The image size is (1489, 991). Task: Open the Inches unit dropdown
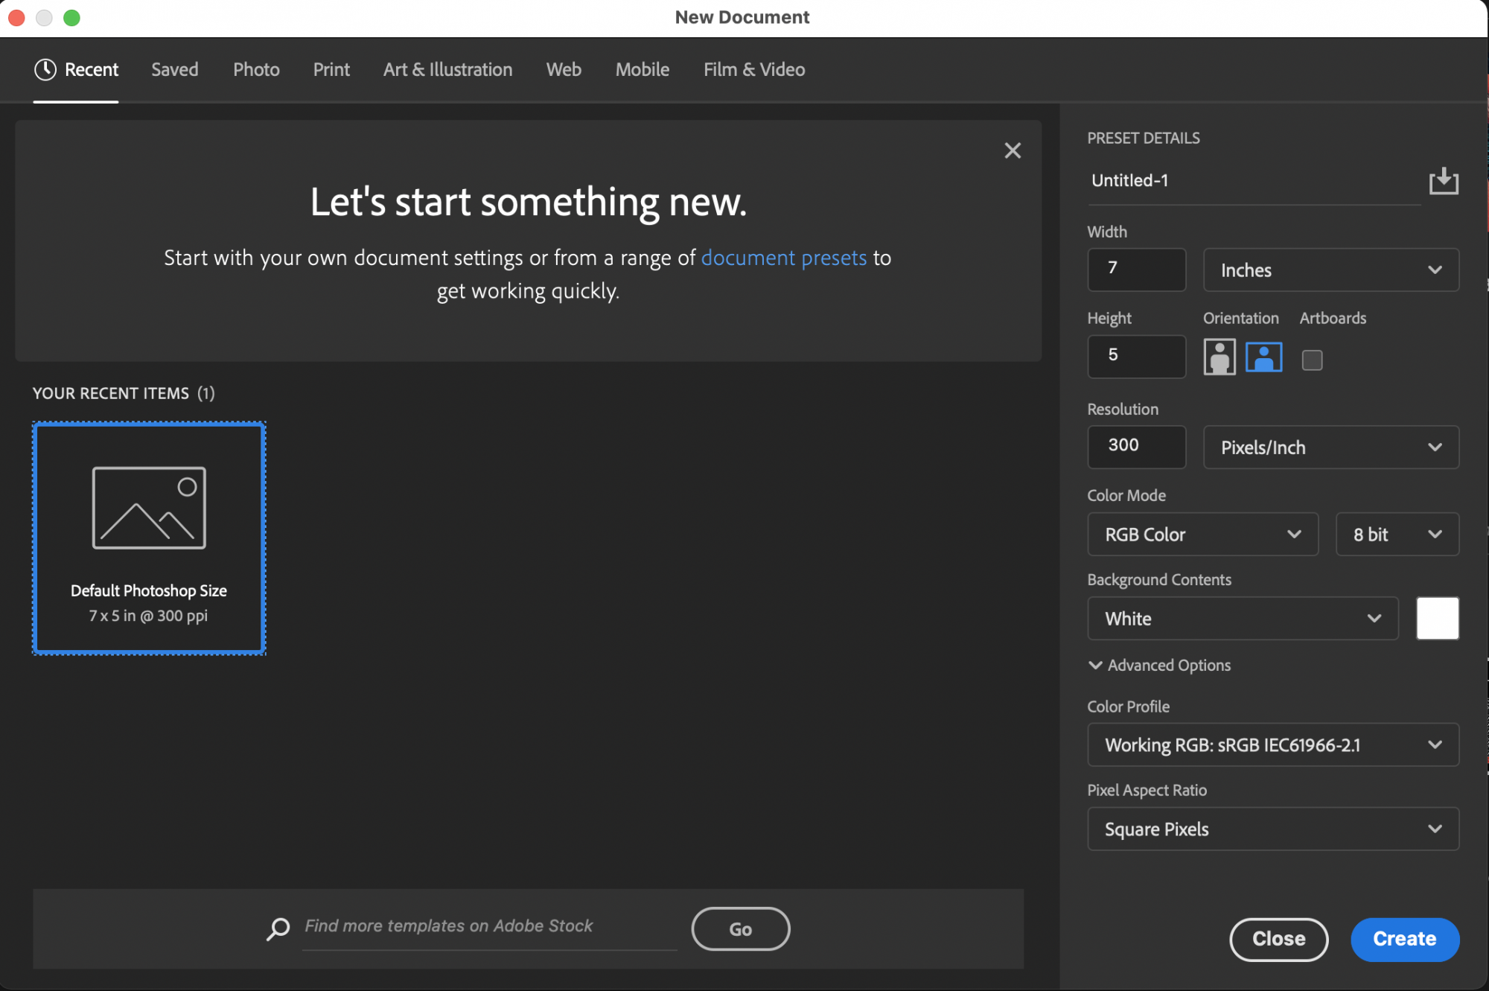1330,270
